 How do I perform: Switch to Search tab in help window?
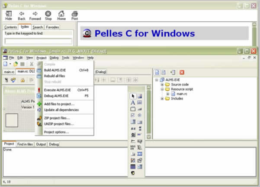coord(38,27)
